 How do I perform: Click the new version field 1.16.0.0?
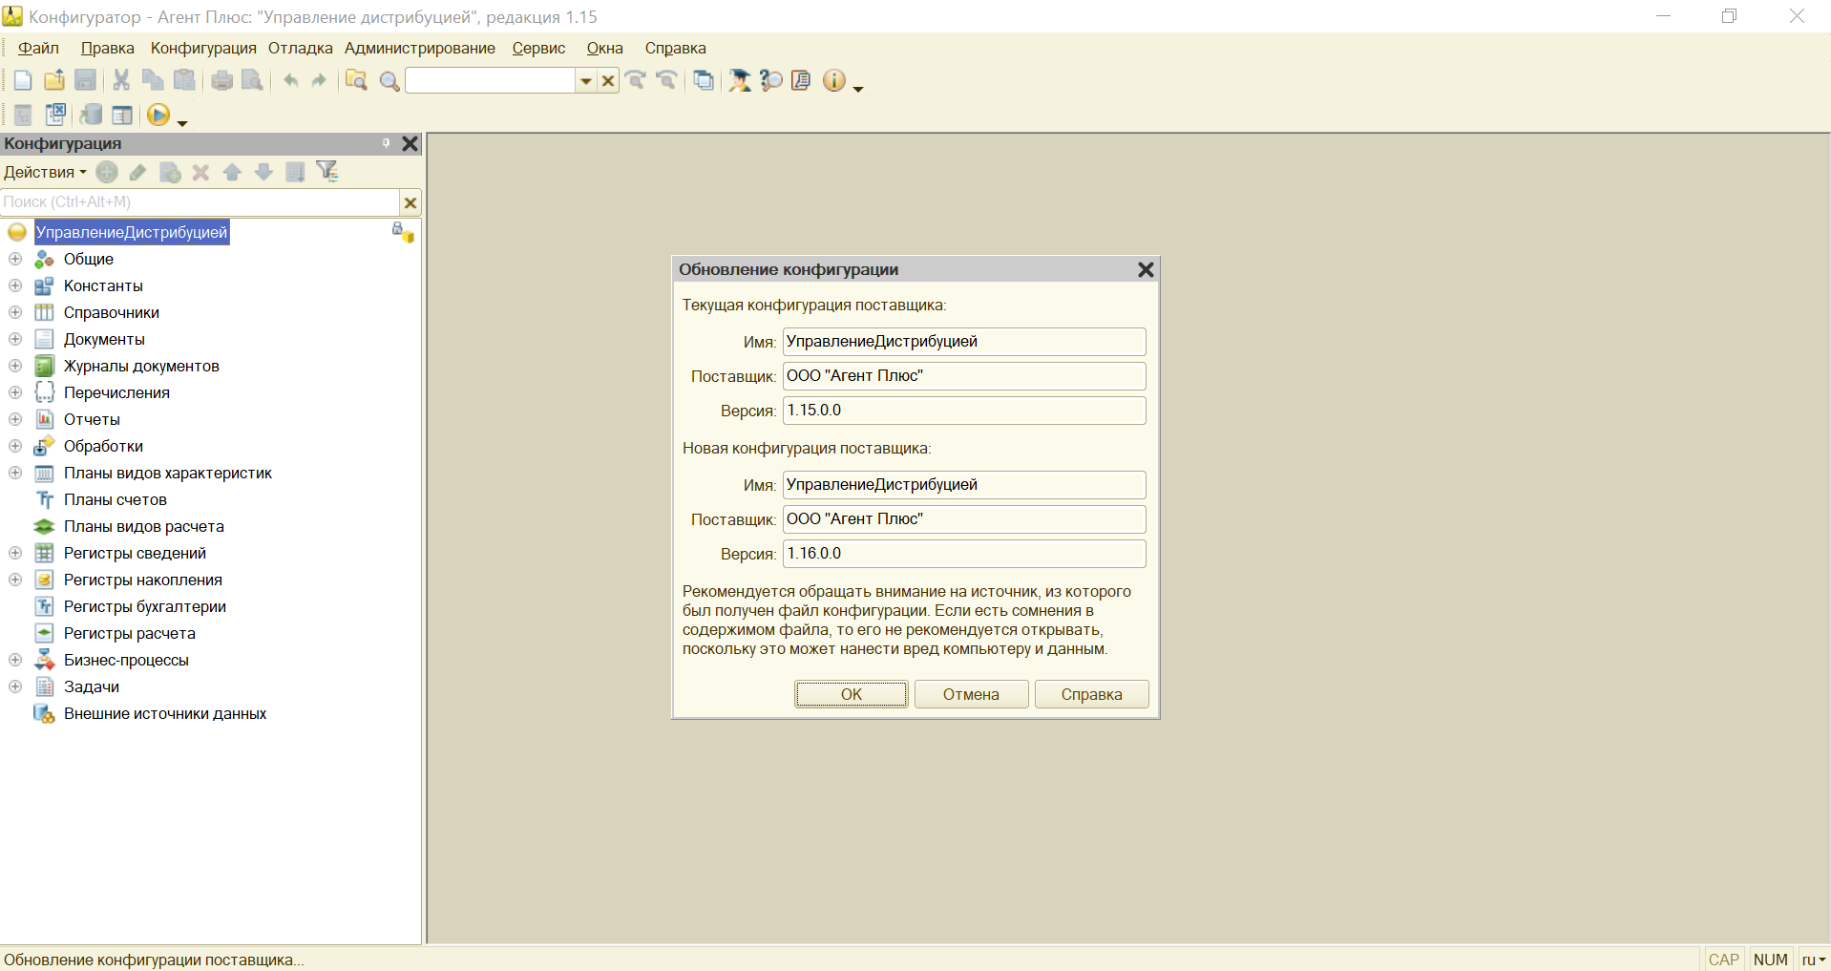(964, 554)
